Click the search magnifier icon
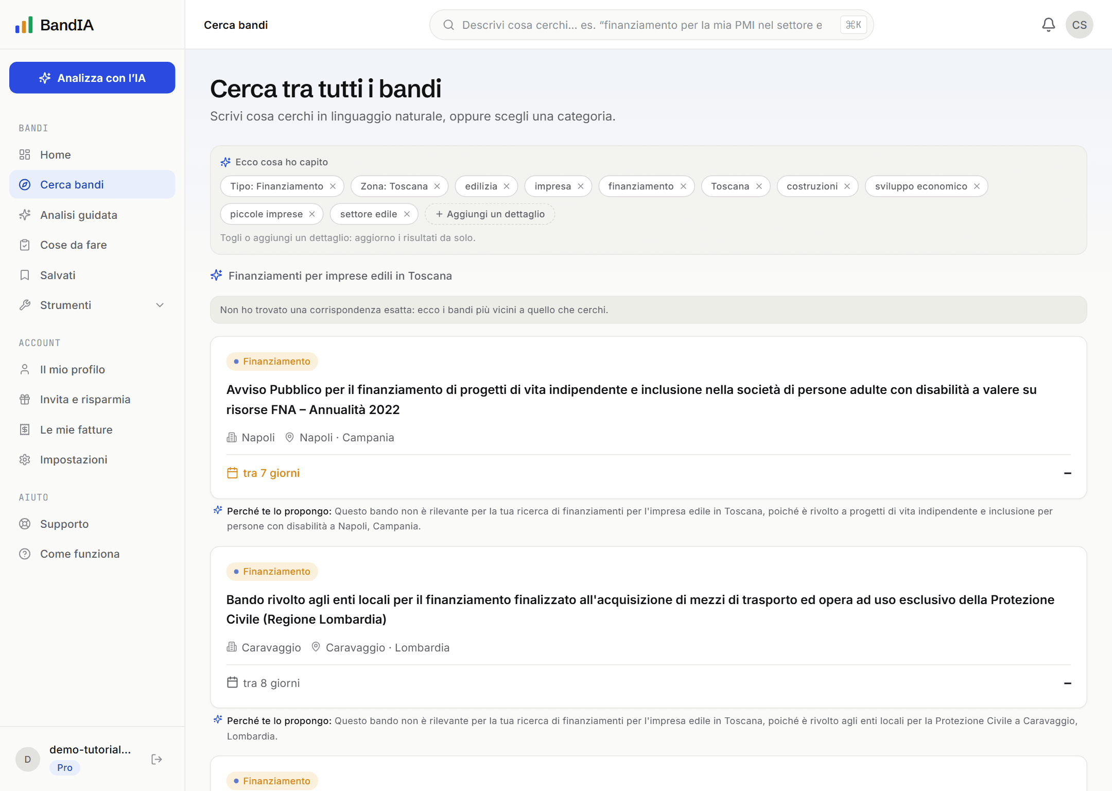Screen dimensions: 1112x791 point(448,25)
